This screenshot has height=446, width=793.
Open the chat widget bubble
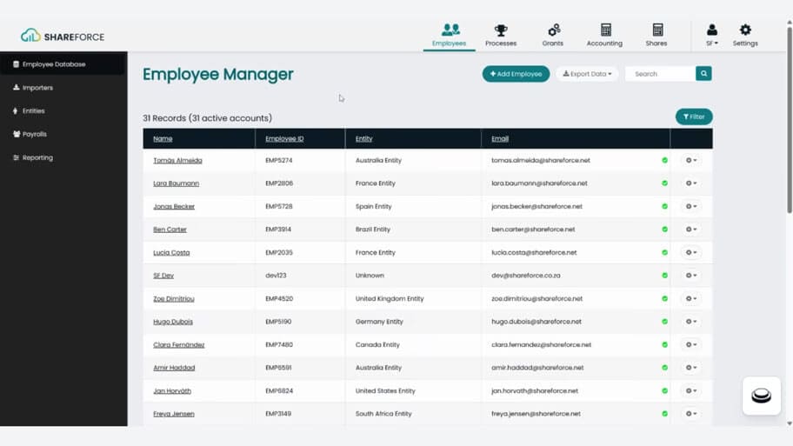[x=761, y=396]
